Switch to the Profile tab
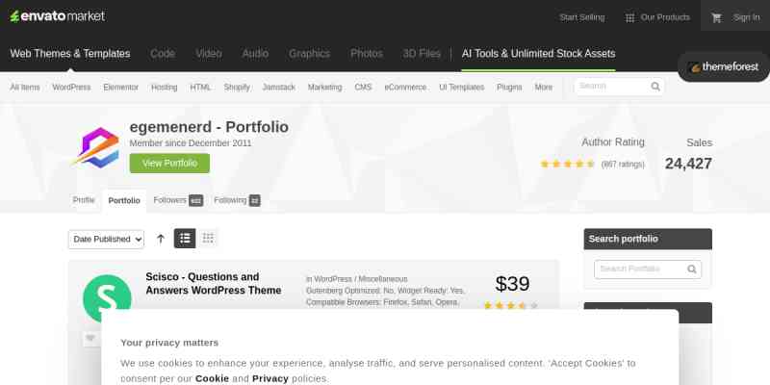Viewport: 770px width, 385px height. [x=84, y=200]
